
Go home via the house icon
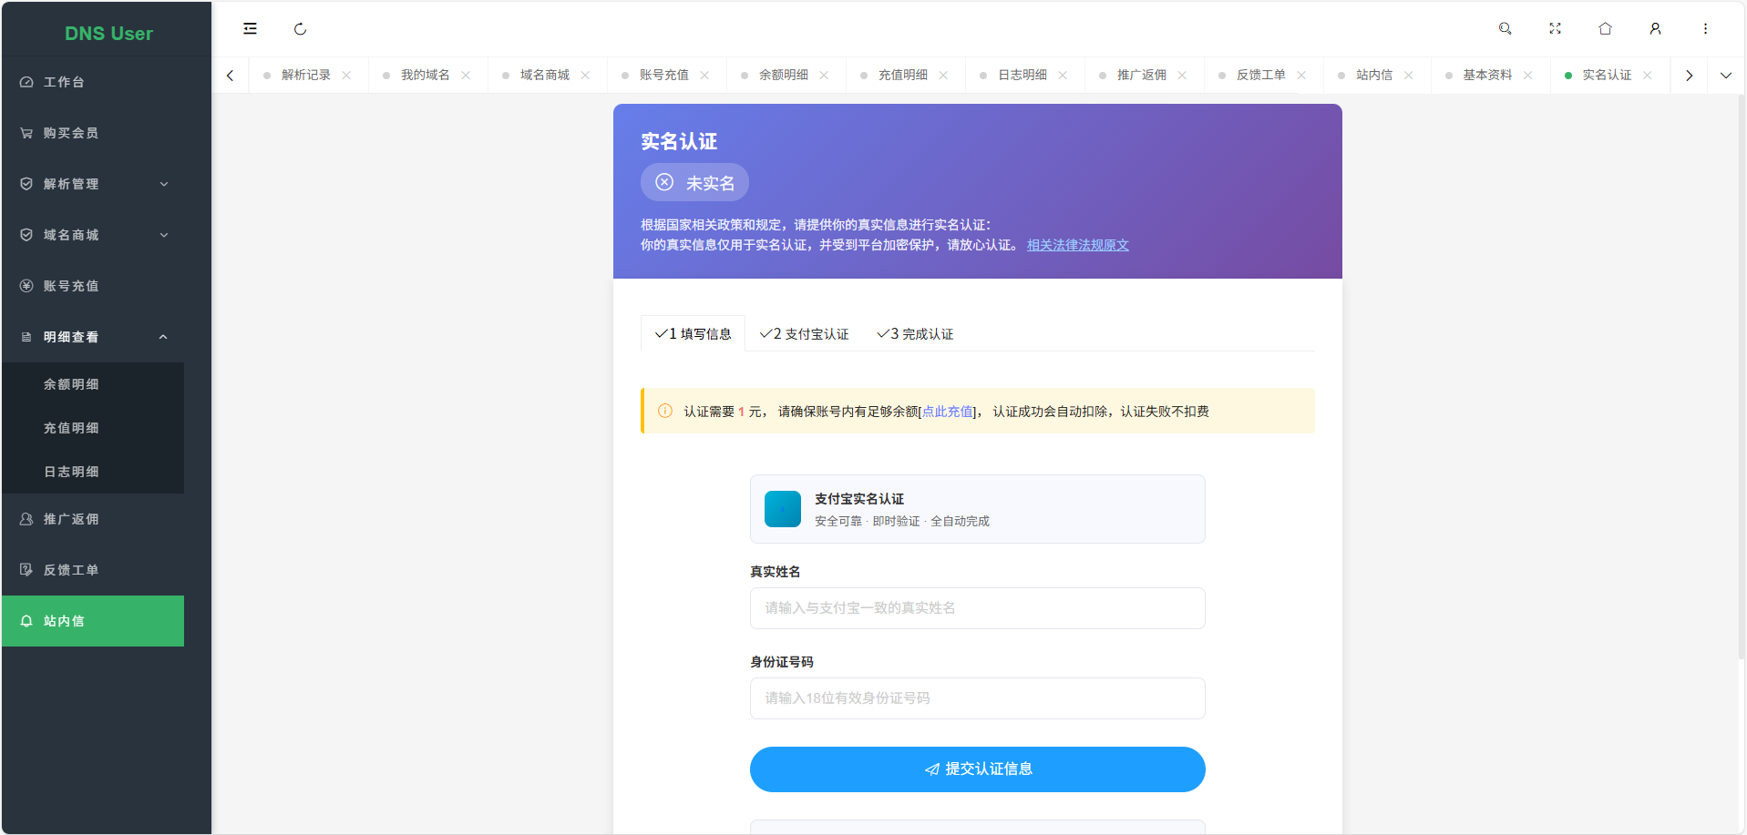[x=1605, y=28]
